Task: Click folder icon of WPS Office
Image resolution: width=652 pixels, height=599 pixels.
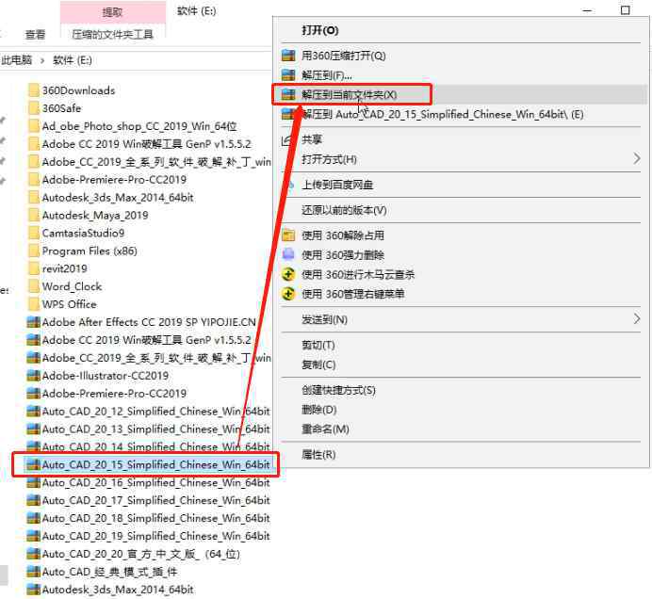Action: click(x=33, y=304)
